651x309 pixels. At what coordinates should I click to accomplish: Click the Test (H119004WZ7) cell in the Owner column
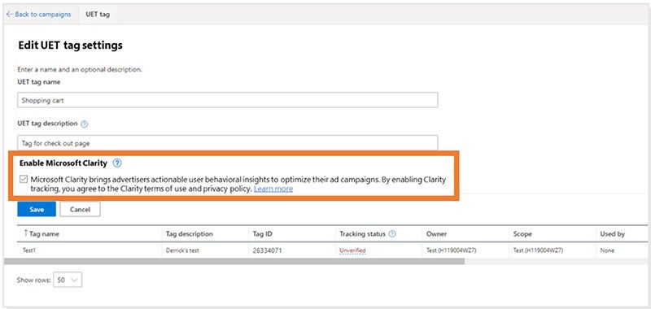click(x=452, y=250)
